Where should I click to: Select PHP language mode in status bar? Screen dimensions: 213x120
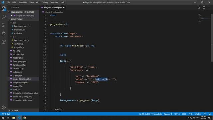(190, 114)
